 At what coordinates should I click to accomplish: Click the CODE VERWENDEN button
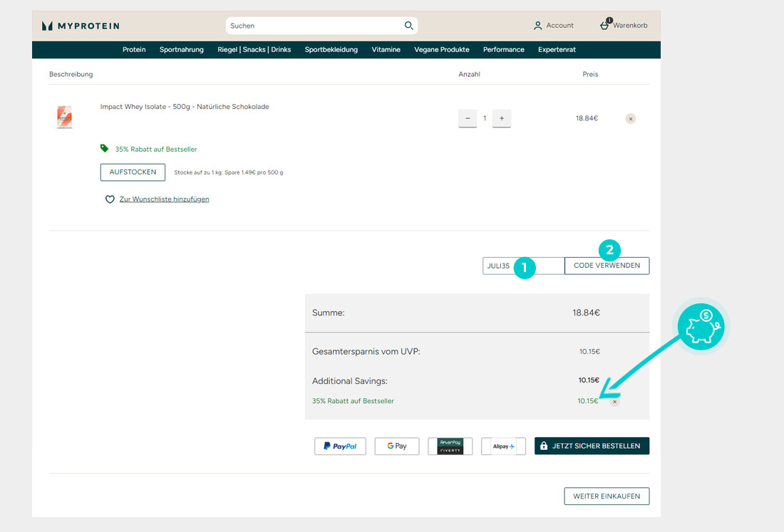click(x=607, y=266)
